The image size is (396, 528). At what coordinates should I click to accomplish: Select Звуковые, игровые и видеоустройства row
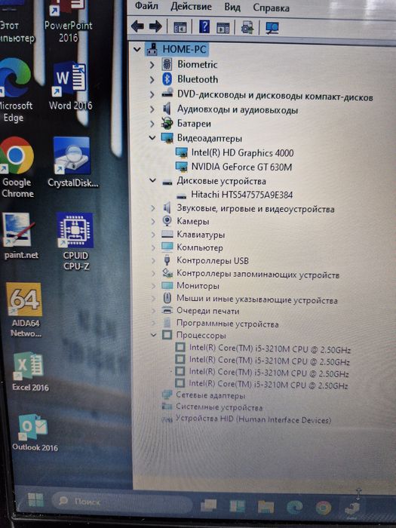coord(248,209)
